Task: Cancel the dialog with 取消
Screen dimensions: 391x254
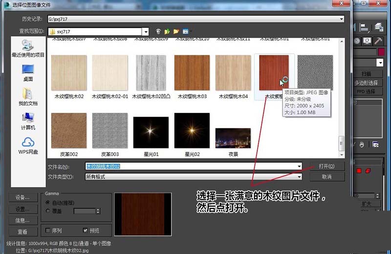Action: (x=327, y=177)
